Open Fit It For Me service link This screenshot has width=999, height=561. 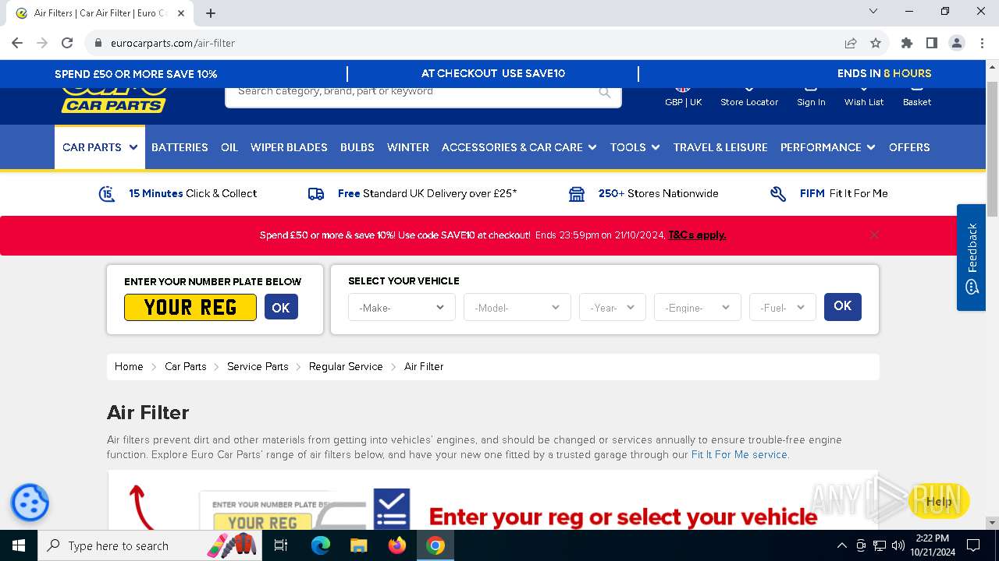(x=739, y=454)
